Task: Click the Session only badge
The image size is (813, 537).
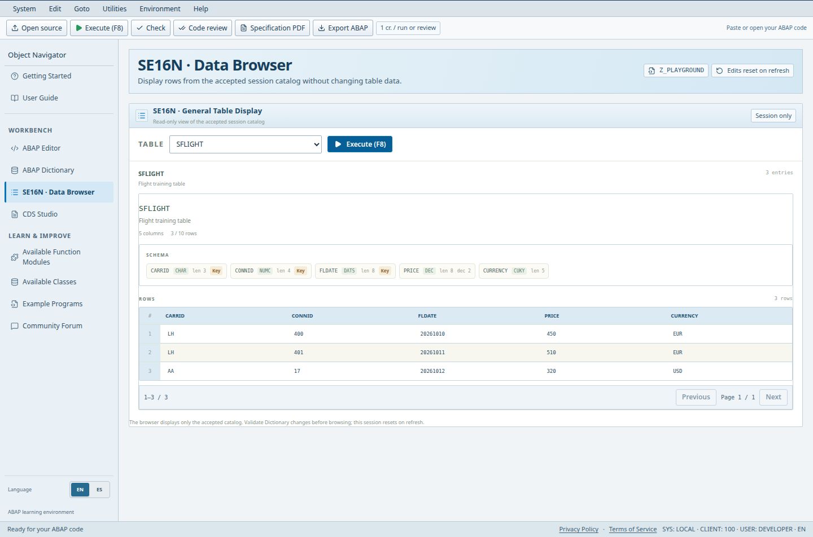Action: point(773,116)
